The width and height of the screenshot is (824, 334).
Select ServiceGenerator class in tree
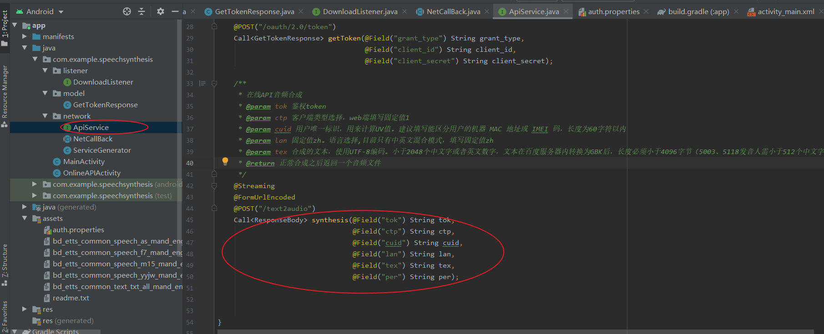pyautogui.click(x=102, y=150)
